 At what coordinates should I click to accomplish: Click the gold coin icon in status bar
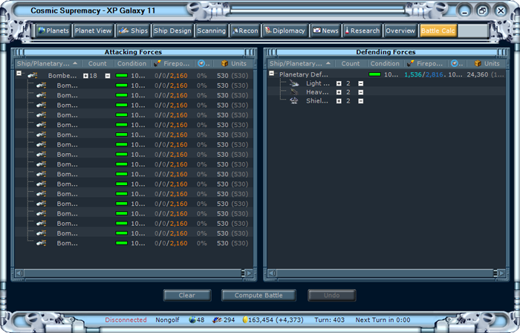click(245, 320)
